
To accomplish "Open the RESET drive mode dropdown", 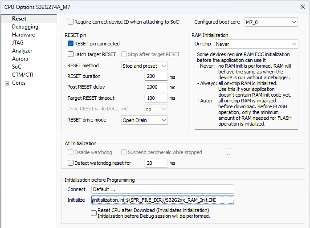I will [x=144, y=120].
